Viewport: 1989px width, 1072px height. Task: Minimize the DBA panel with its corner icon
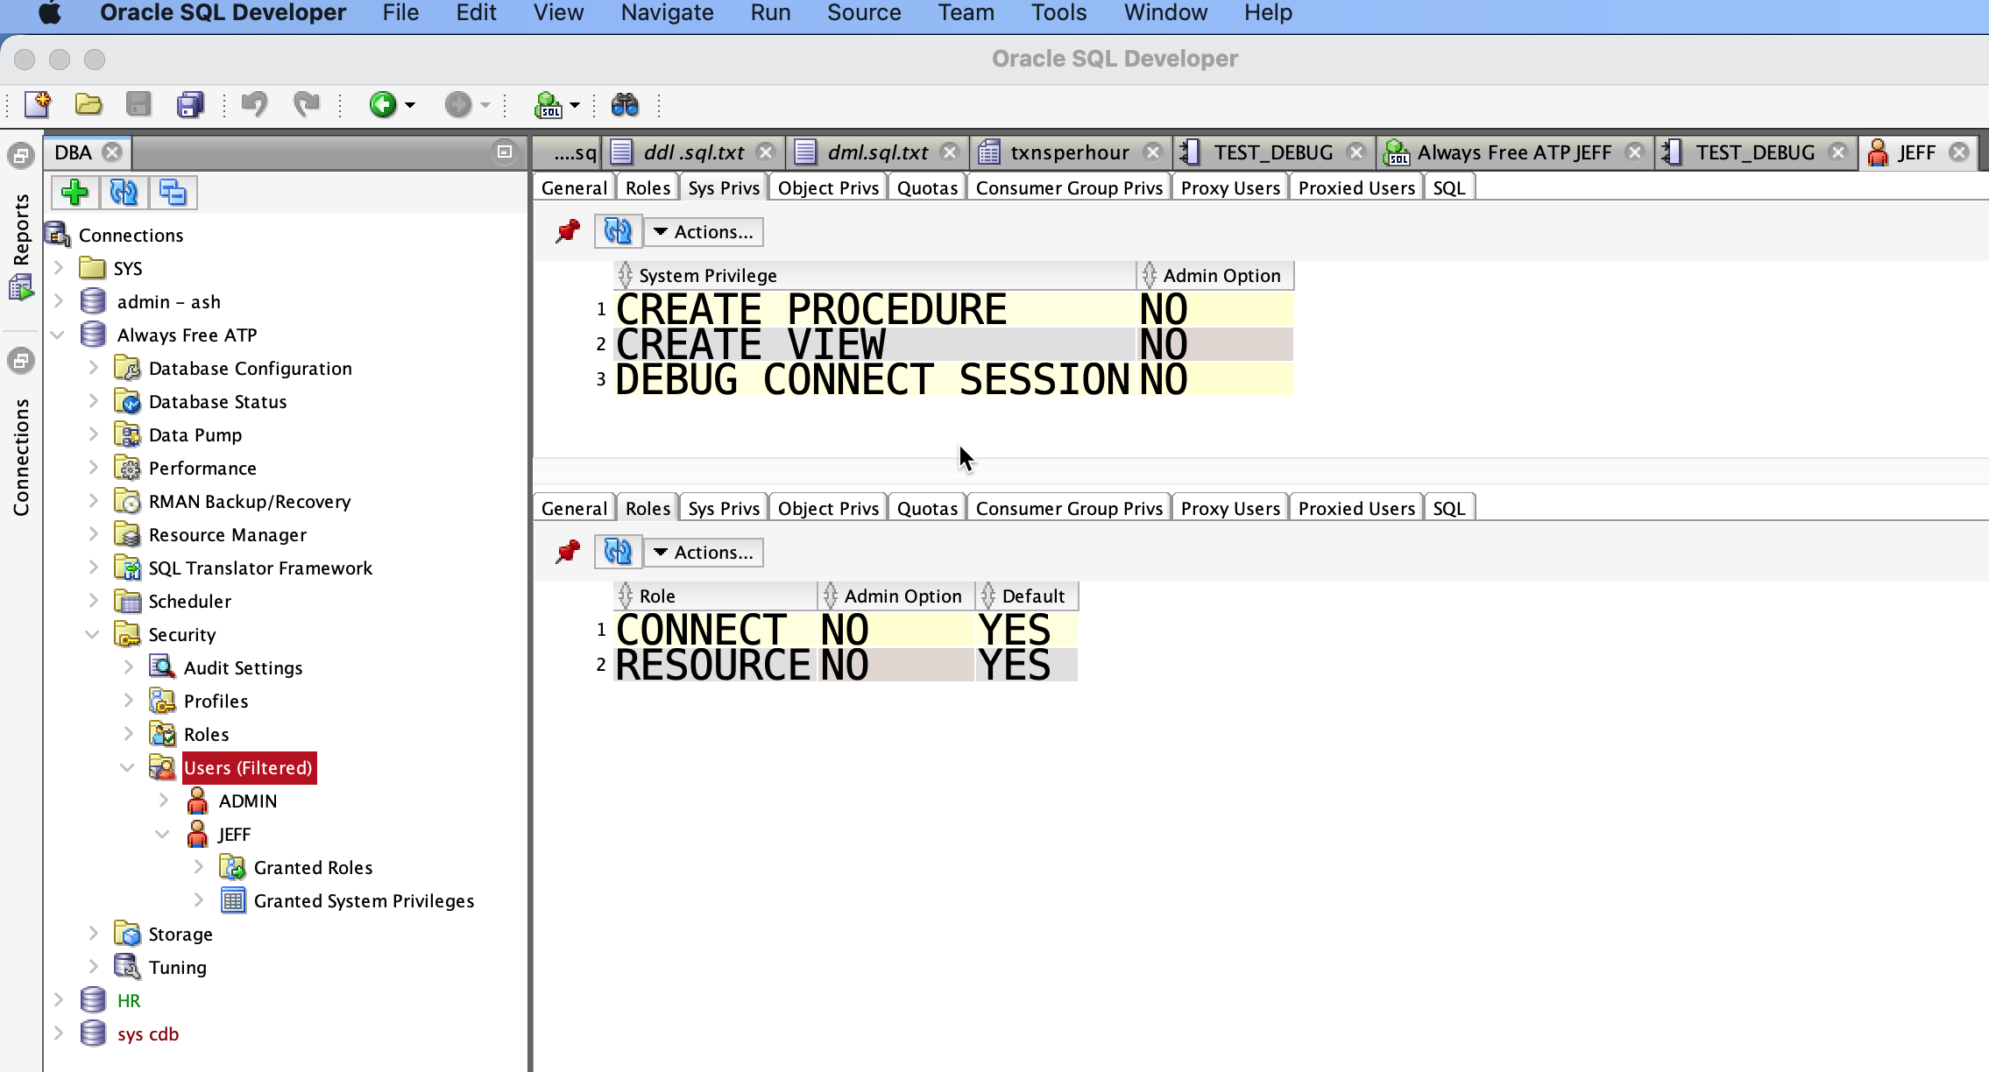point(505,152)
